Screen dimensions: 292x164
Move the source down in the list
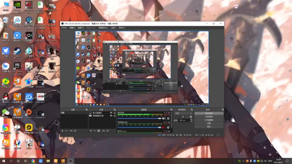[107, 131]
